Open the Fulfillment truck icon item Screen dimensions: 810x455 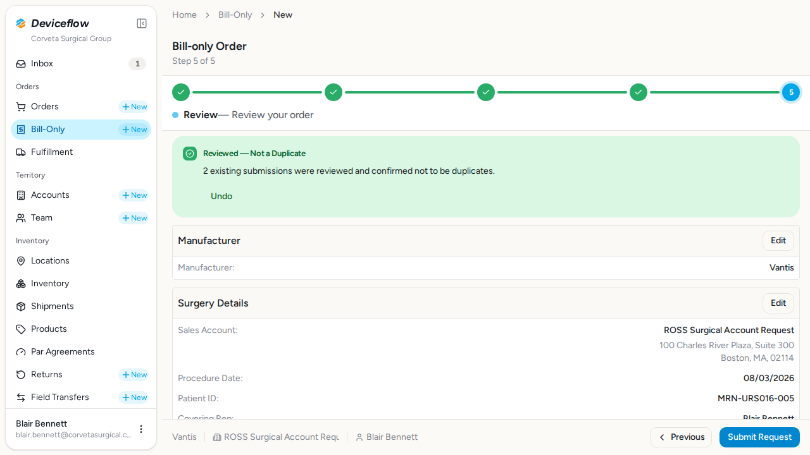(x=81, y=152)
